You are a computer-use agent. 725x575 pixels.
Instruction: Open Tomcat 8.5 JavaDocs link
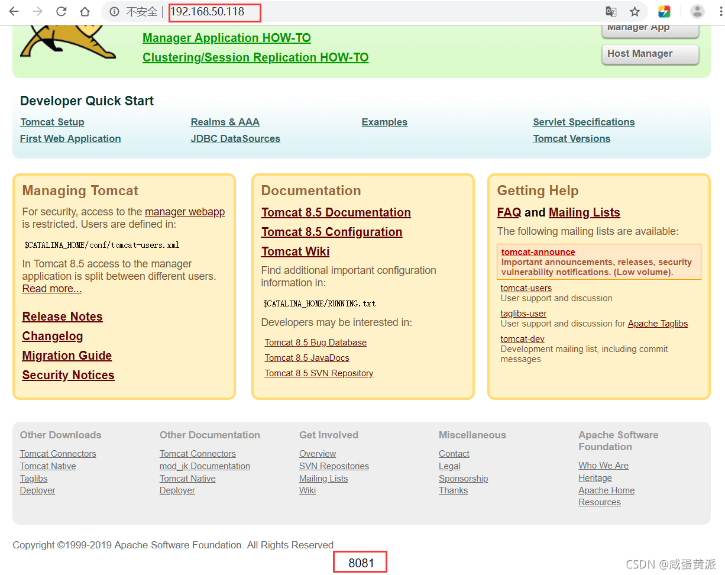[307, 358]
